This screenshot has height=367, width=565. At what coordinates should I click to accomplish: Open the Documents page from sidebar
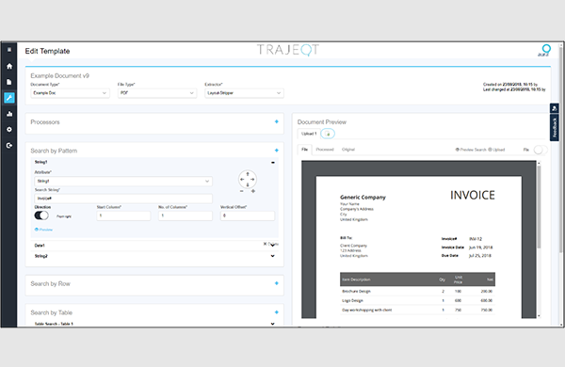click(x=9, y=82)
